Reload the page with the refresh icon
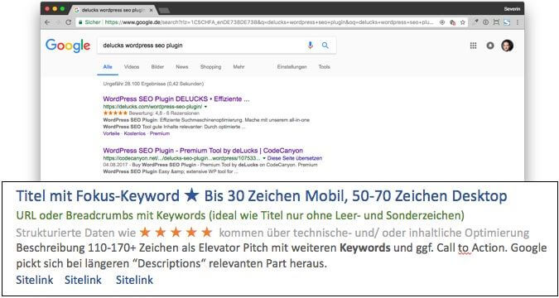 (68, 22)
